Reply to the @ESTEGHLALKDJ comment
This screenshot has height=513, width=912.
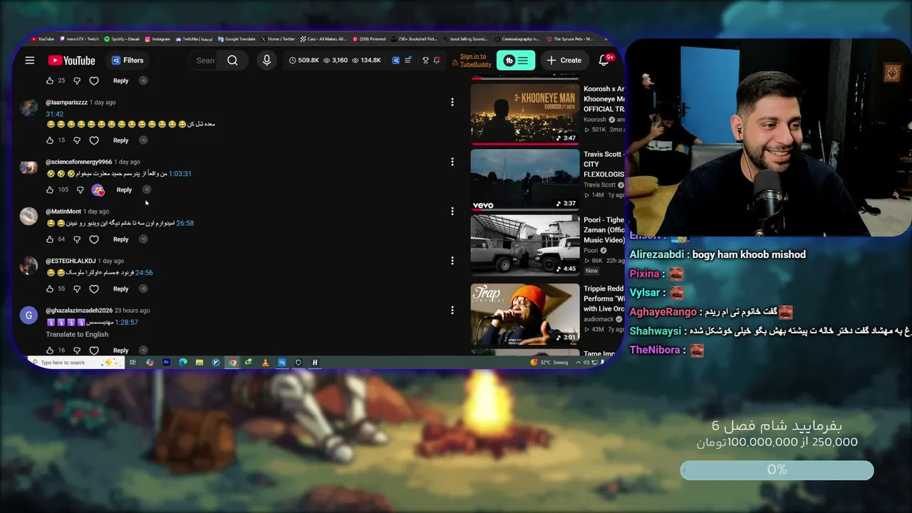click(x=120, y=289)
